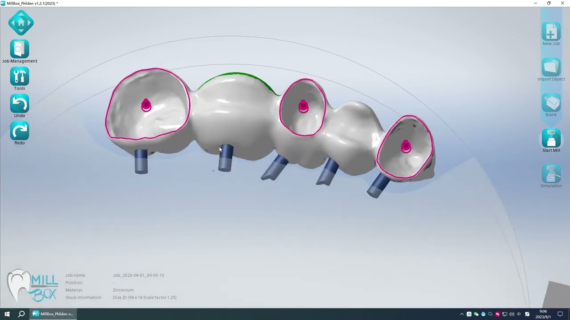Image resolution: width=570 pixels, height=320 pixels.
Task: Open the volume tray icon
Action: coord(512,314)
